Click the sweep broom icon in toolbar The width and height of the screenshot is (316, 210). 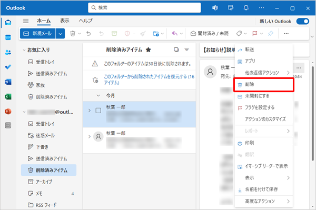pyautogui.click(x=143, y=34)
